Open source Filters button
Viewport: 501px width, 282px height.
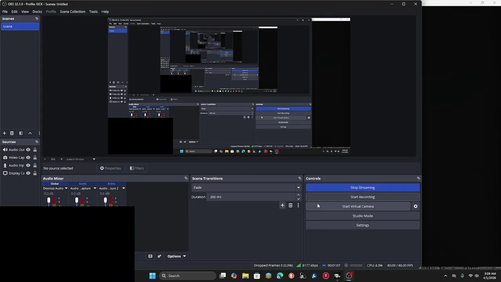(x=137, y=168)
